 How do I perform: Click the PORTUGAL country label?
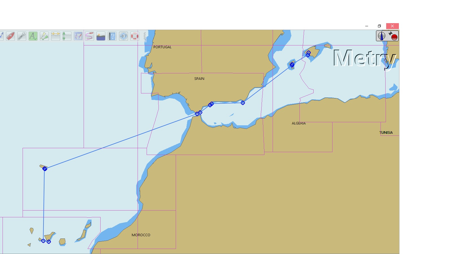(162, 47)
